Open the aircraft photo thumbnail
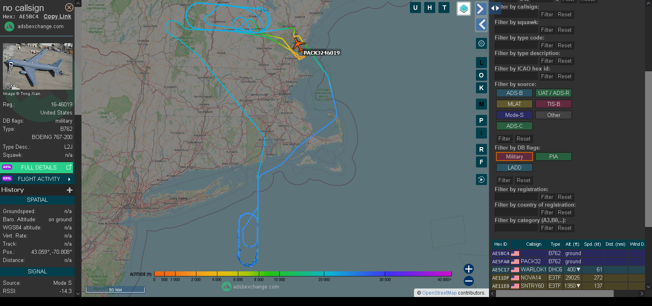Image resolution: width=652 pixels, height=306 pixels. click(37, 66)
